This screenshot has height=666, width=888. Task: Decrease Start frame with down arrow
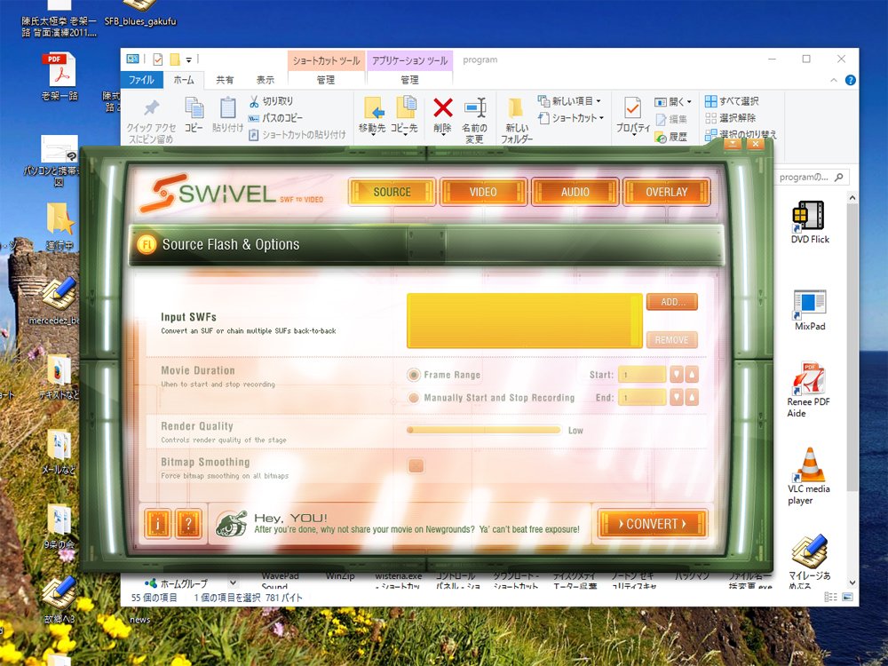pyautogui.click(x=677, y=375)
